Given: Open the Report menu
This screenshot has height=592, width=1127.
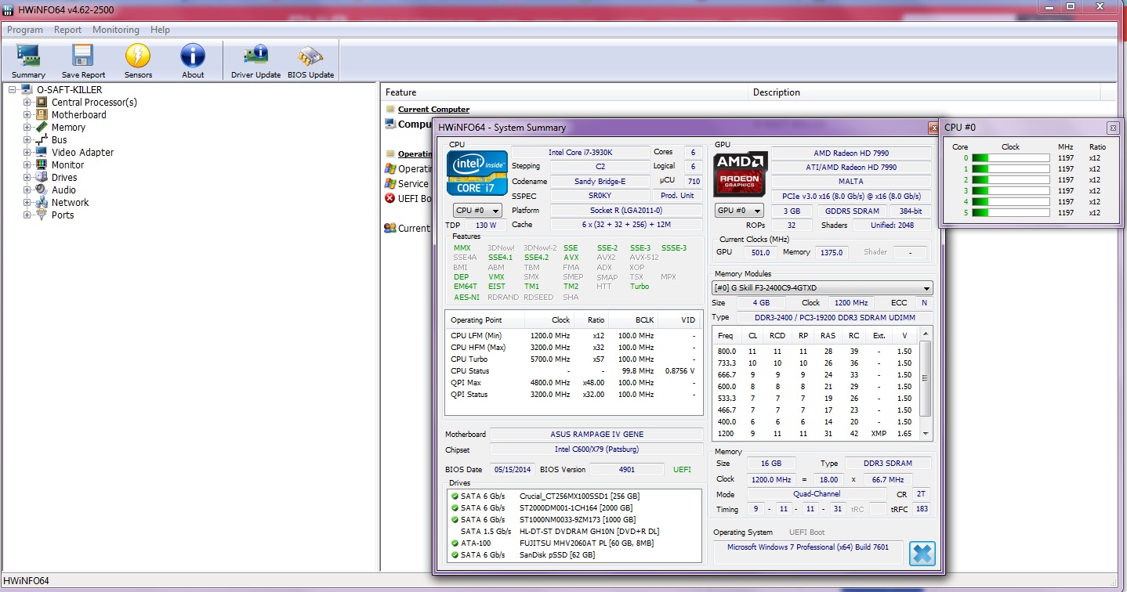Looking at the screenshot, I should [67, 30].
